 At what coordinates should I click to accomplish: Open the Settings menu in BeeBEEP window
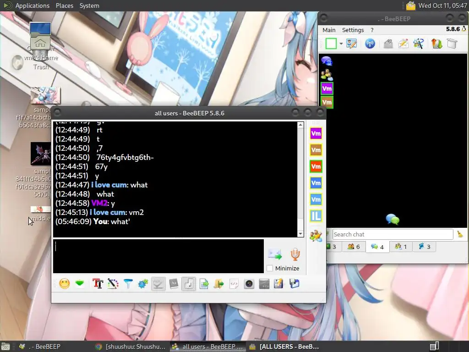353,30
